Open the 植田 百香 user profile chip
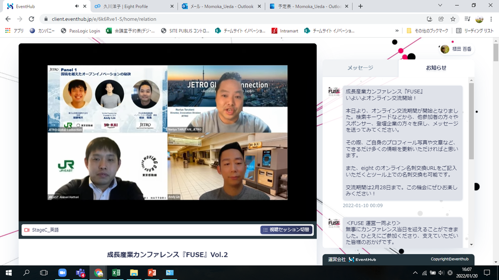 click(457, 49)
